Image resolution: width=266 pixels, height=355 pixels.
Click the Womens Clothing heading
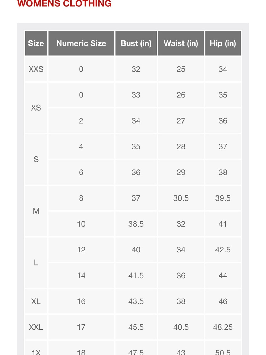tap(64, 3)
